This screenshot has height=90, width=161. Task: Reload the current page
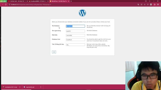pos(6,4)
